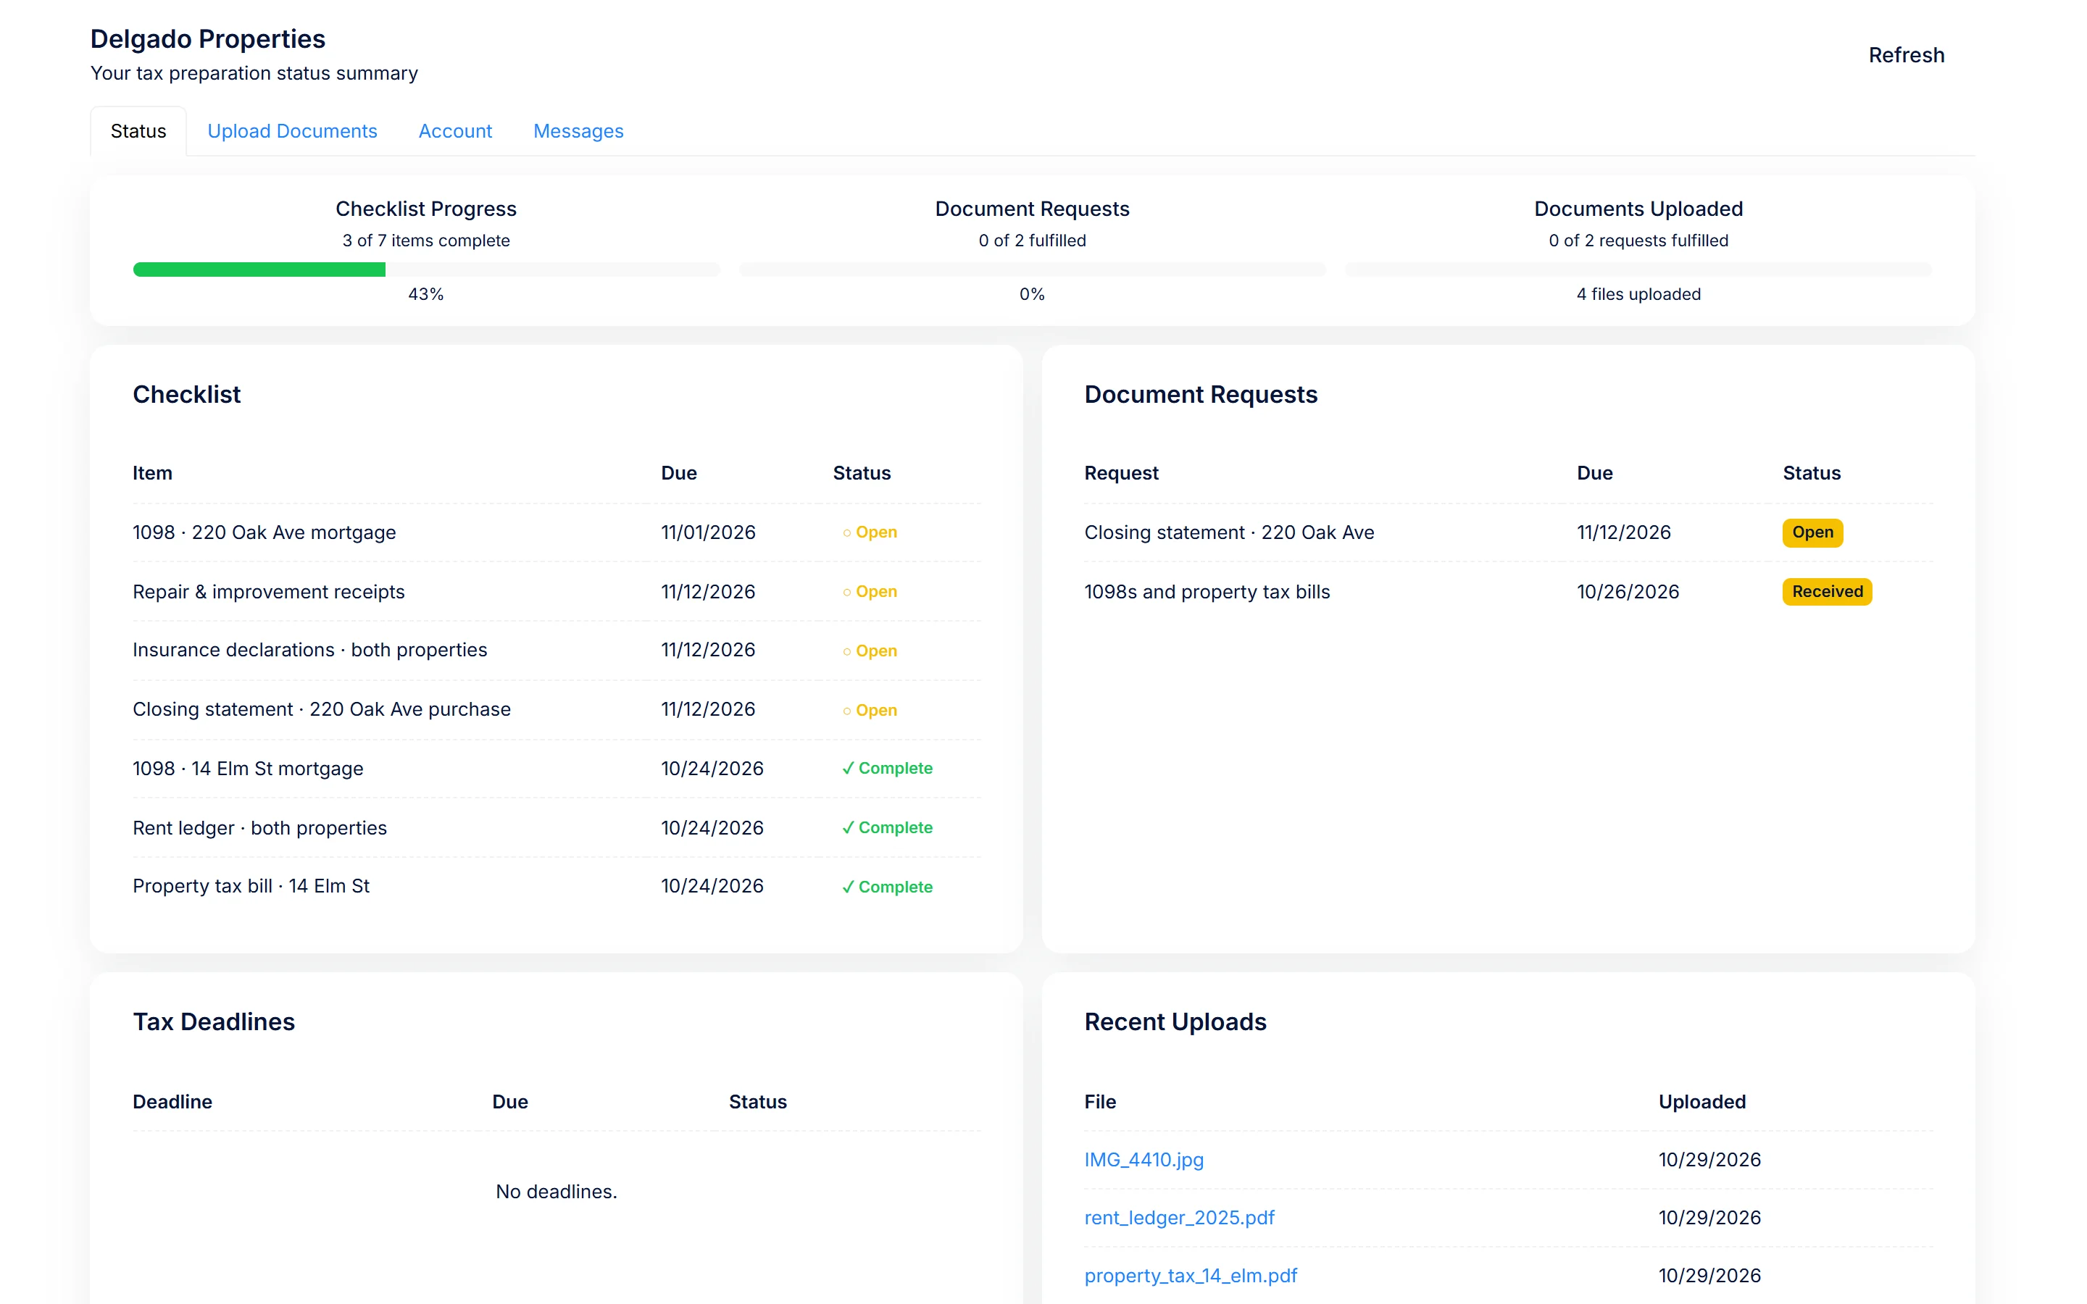Click Complete status for Rent ledger row
2087x1304 pixels.
pos(888,828)
